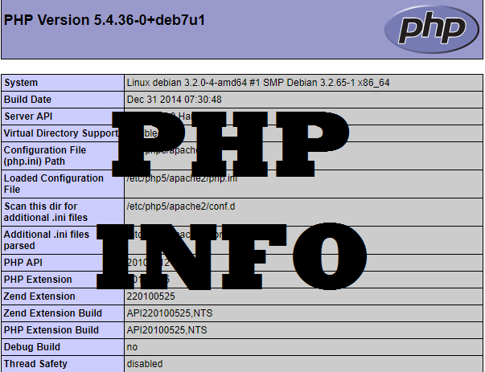Select the Debug Build label
The width and height of the screenshot is (485, 372).
coord(32,347)
